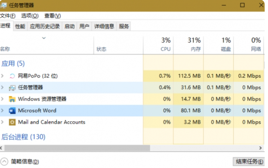Click the horizontal scrollbar right arrow
This screenshot has width=268, height=168.
click(x=260, y=148)
